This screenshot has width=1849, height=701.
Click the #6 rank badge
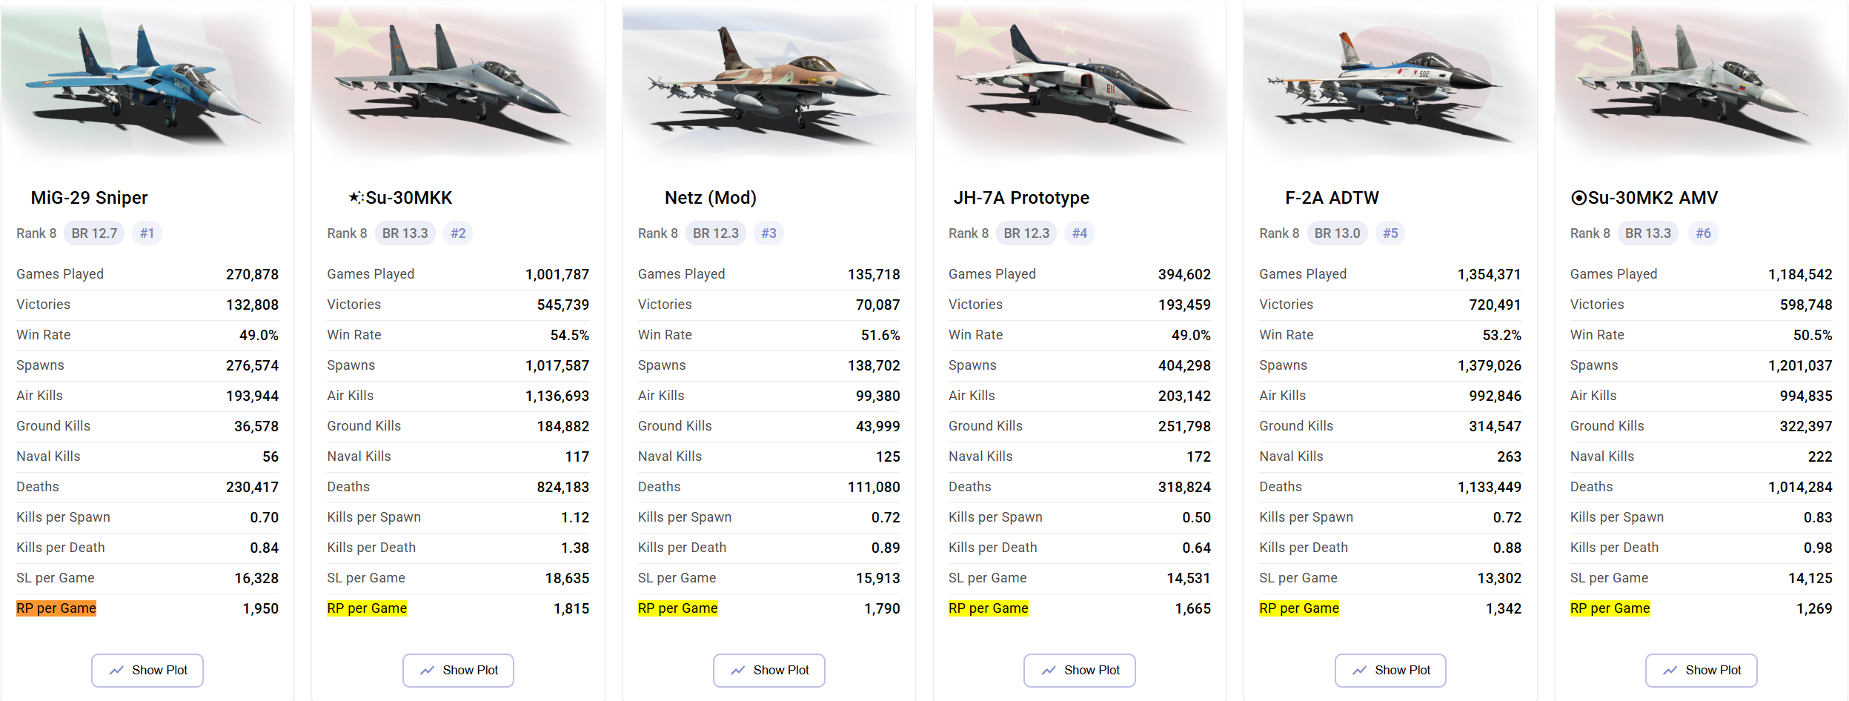pyautogui.click(x=1703, y=233)
